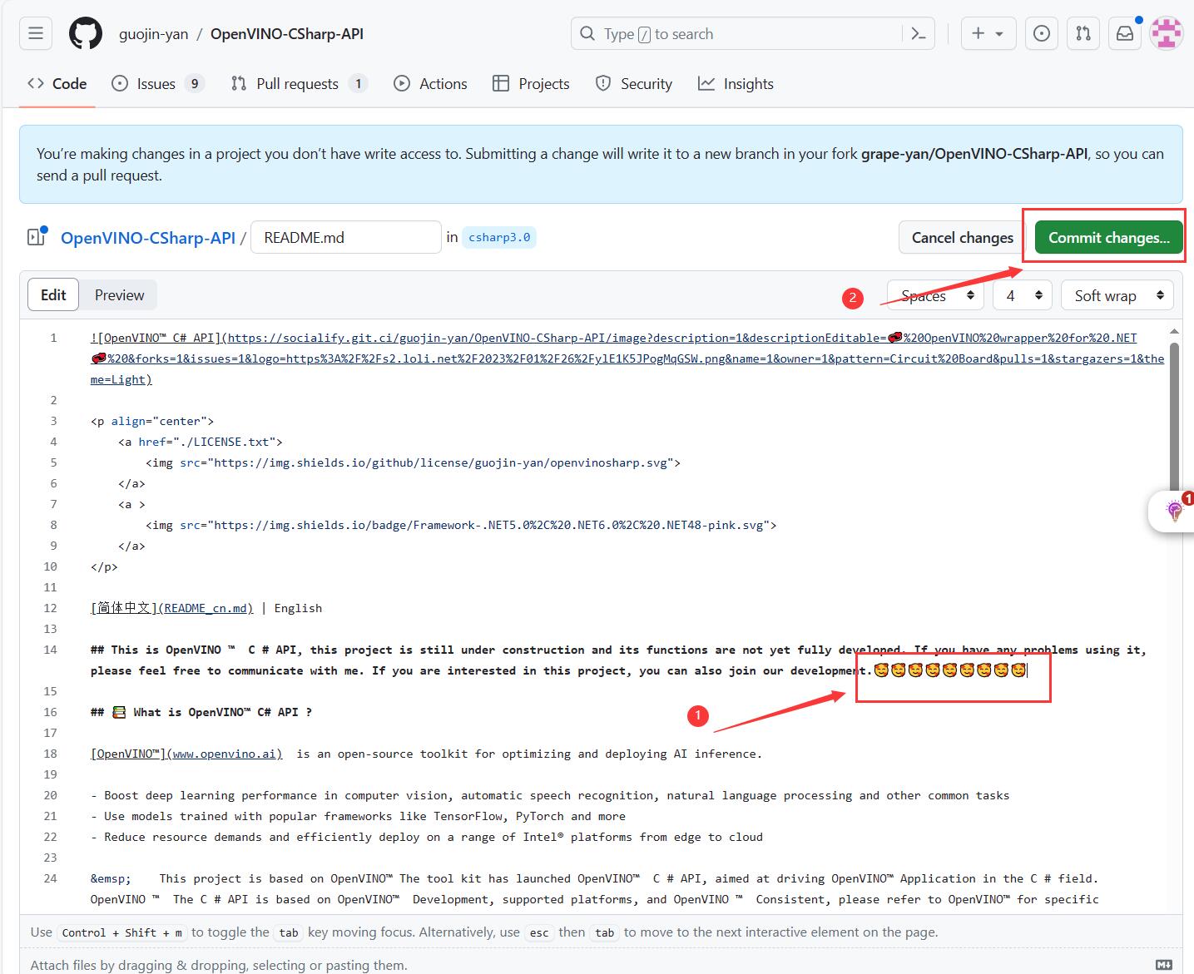This screenshot has height=974, width=1194.
Task: Click Commit changes button
Action: tap(1109, 237)
